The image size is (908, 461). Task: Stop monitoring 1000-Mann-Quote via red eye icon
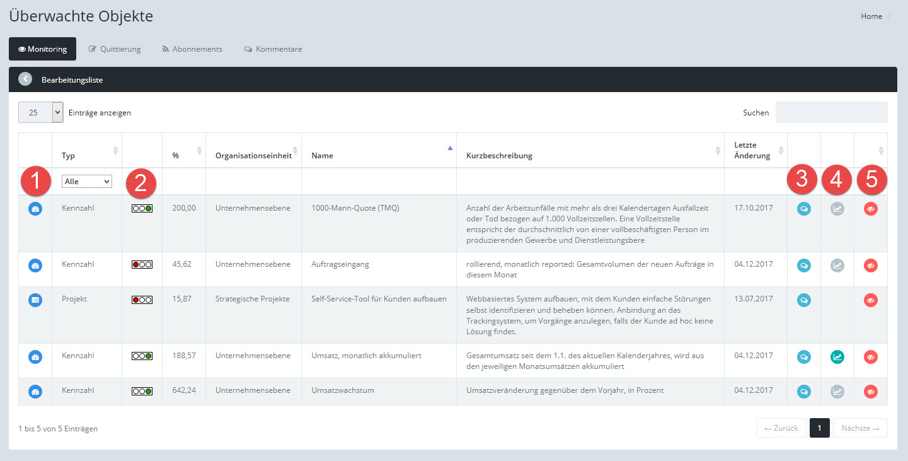click(870, 209)
